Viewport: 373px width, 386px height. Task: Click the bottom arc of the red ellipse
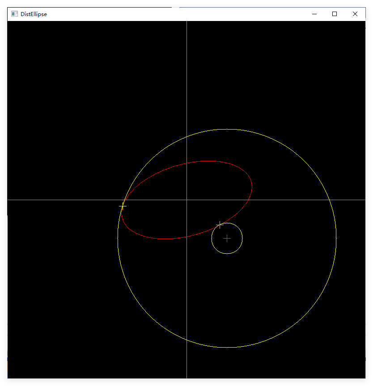coord(165,239)
